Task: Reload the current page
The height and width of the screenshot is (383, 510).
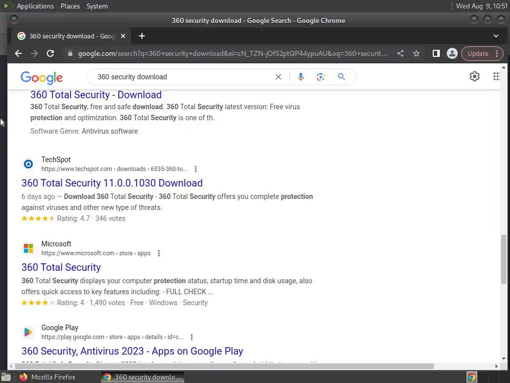Action: point(50,53)
